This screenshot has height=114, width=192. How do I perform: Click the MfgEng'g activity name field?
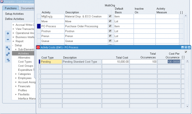click(x=52, y=16)
